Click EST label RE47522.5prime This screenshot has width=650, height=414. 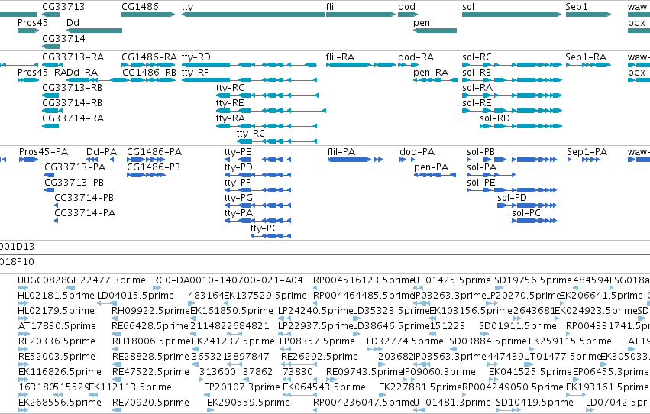(150, 372)
